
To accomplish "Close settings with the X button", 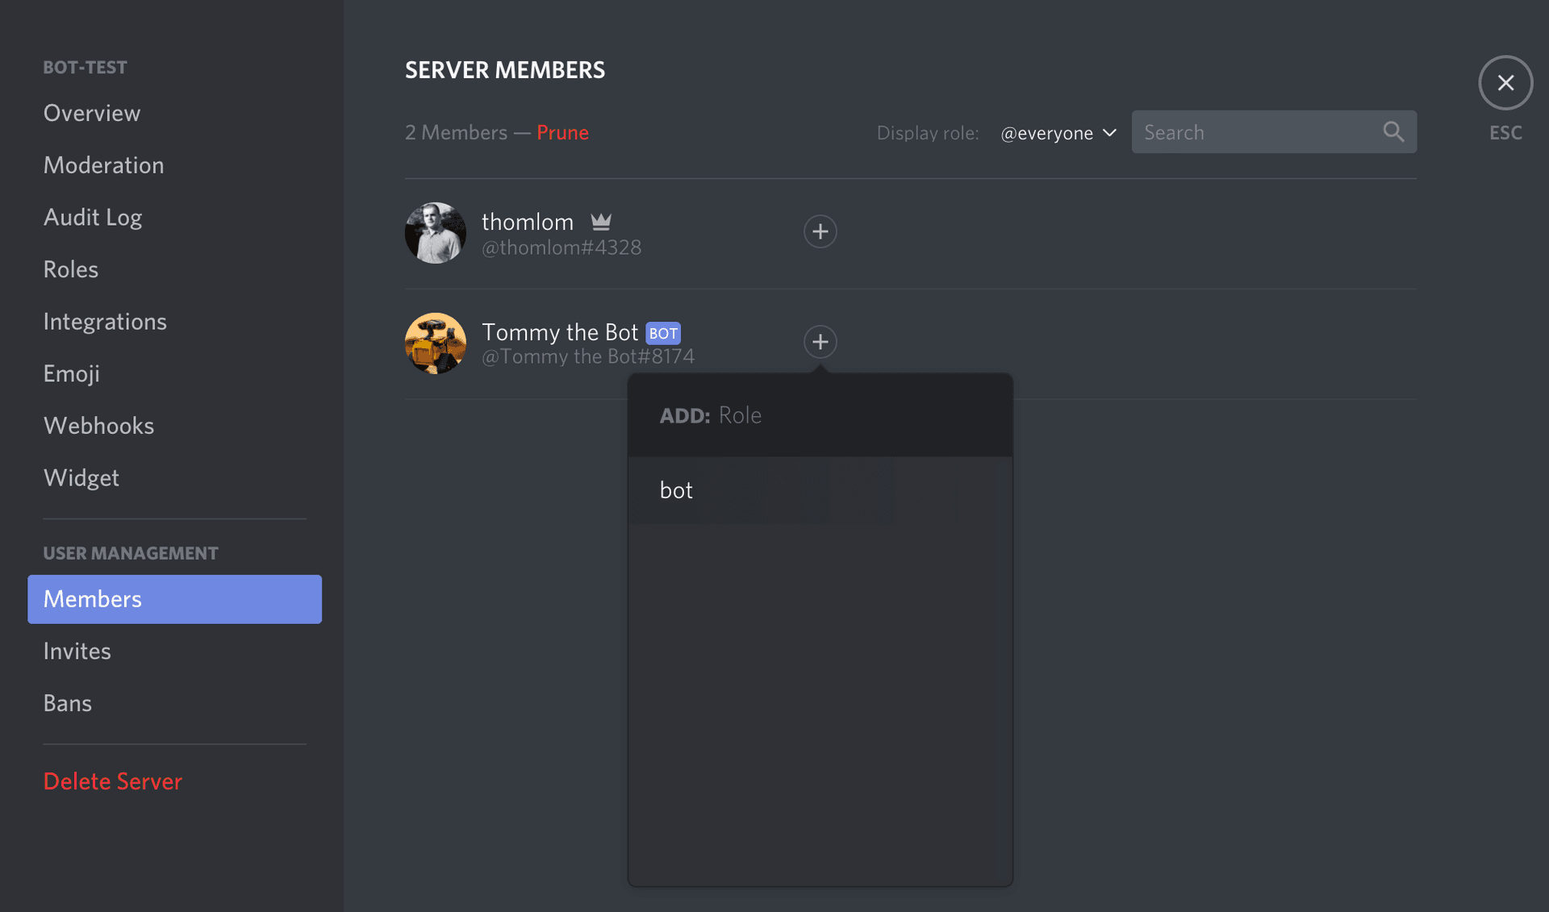I will (1505, 82).
